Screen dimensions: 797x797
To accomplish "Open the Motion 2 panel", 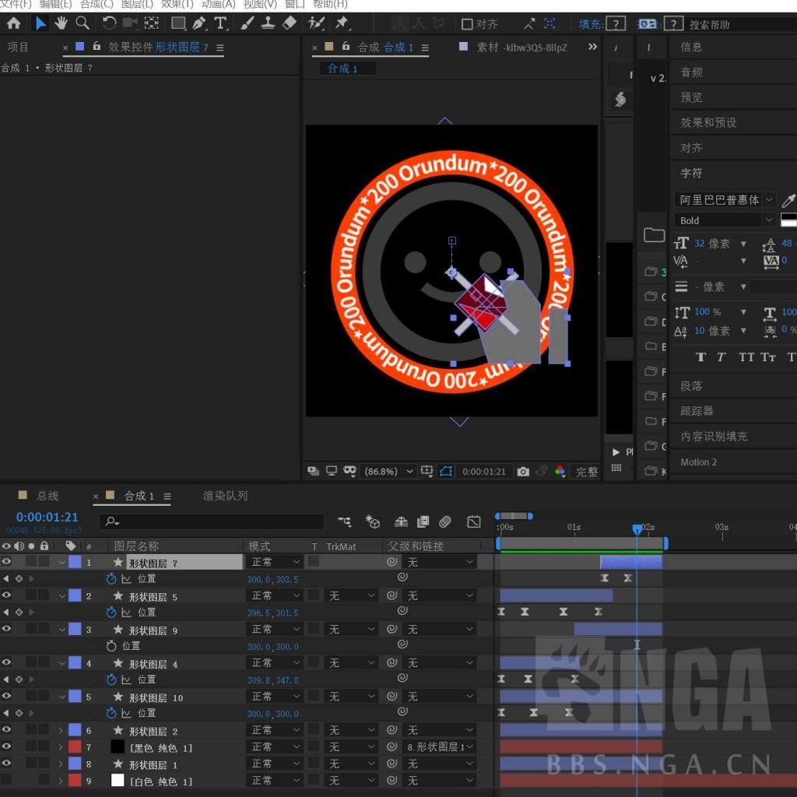I will tap(698, 462).
